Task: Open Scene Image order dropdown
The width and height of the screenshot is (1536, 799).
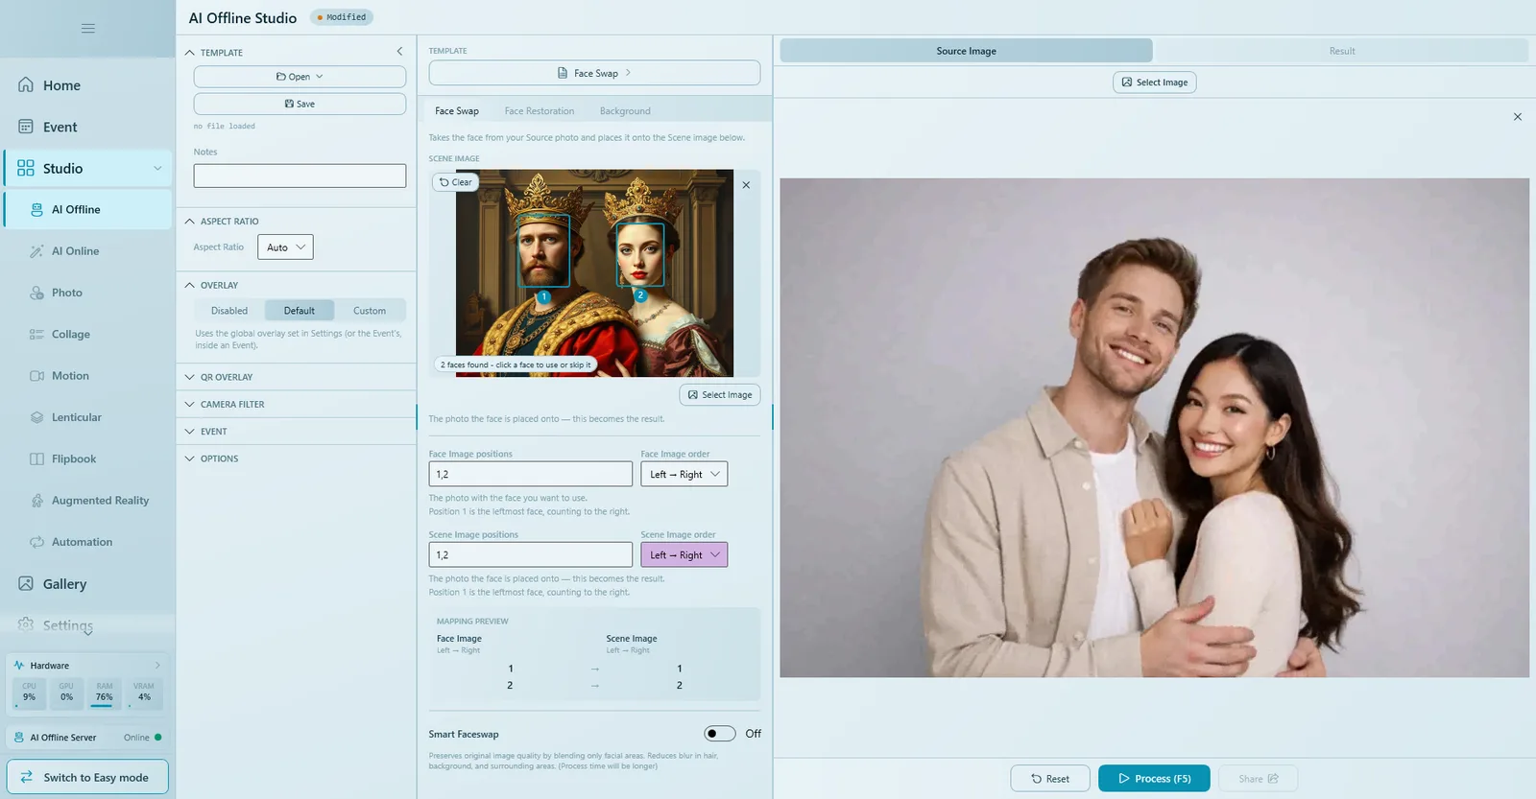Action: (684, 555)
